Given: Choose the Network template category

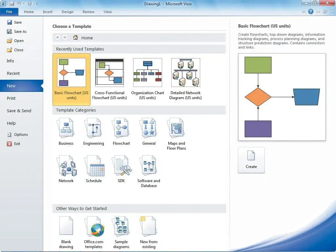Looking at the screenshot, I should [x=66, y=169].
